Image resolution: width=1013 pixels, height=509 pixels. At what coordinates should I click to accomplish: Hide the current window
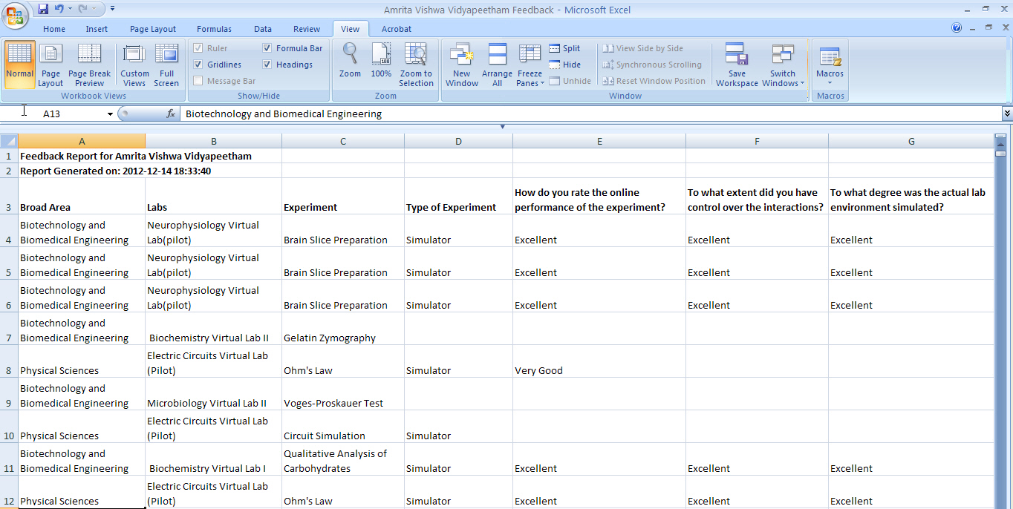coord(564,65)
